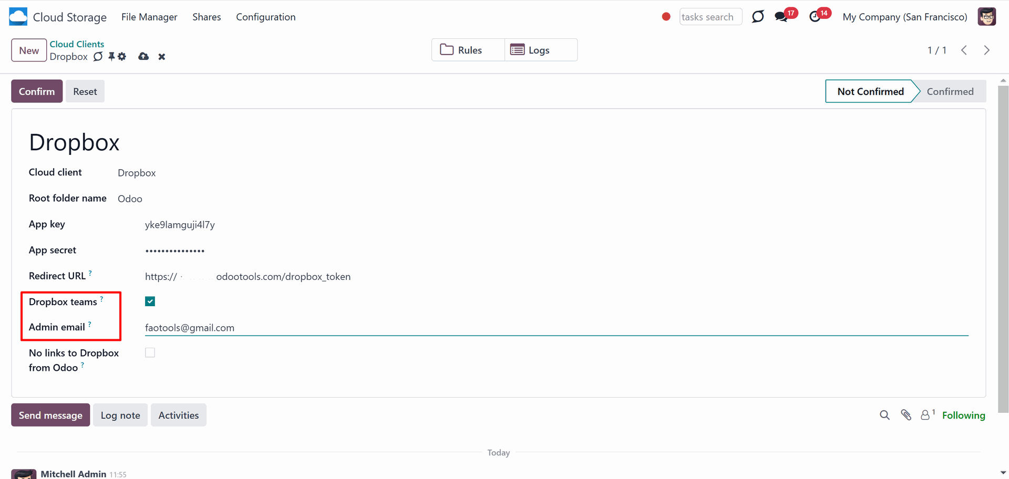This screenshot has width=1009, height=479.
Task: Create a New cloud client
Action: click(29, 50)
